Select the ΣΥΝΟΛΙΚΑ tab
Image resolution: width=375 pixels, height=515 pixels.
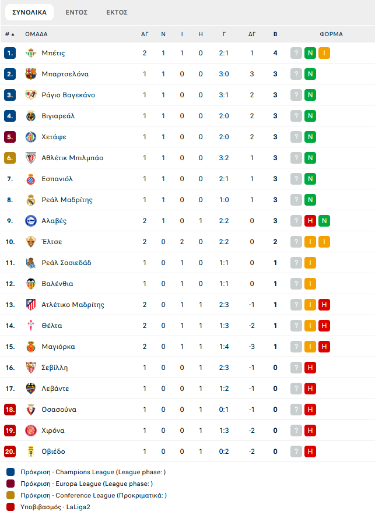(x=29, y=12)
